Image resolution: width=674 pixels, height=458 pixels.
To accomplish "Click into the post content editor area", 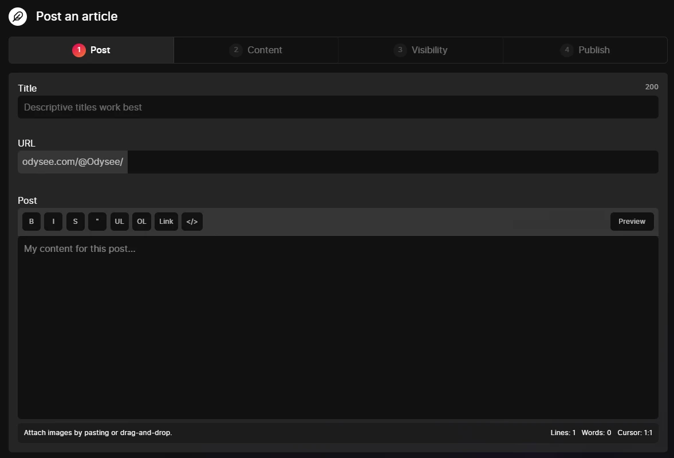I will point(338,326).
